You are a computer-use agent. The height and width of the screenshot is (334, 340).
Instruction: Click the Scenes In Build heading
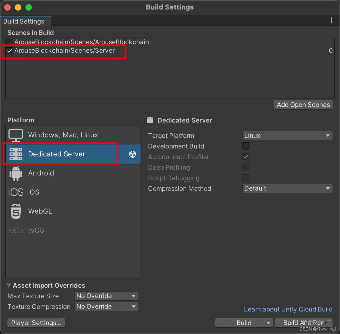tap(30, 33)
